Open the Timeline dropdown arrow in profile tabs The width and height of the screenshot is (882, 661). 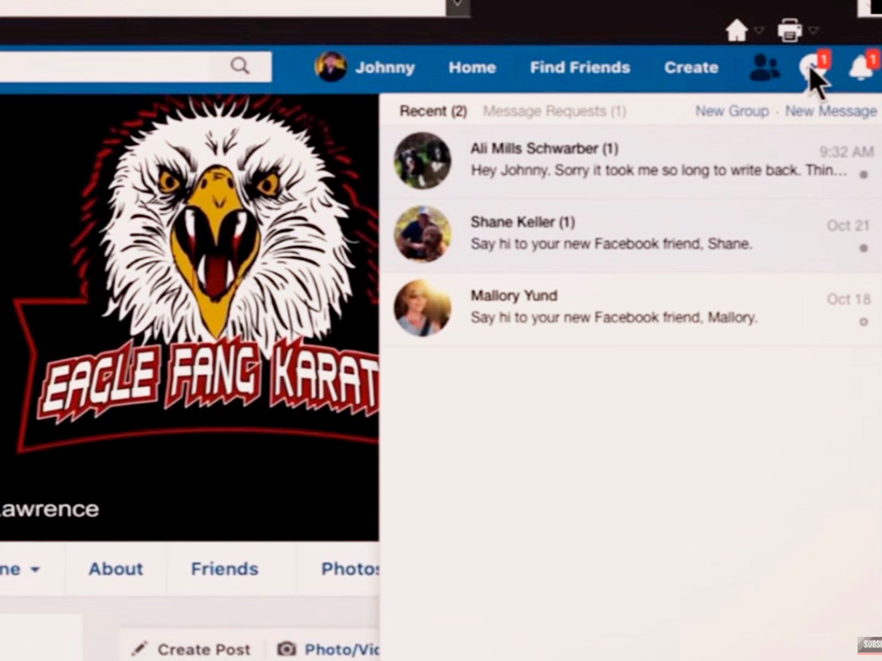(35, 569)
